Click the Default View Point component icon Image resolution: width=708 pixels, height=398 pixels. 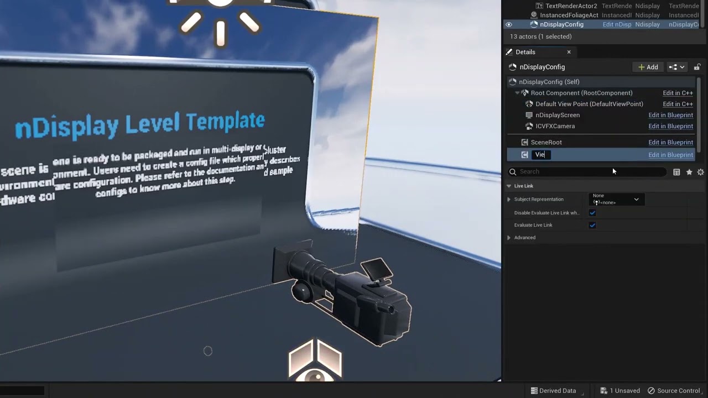click(529, 104)
